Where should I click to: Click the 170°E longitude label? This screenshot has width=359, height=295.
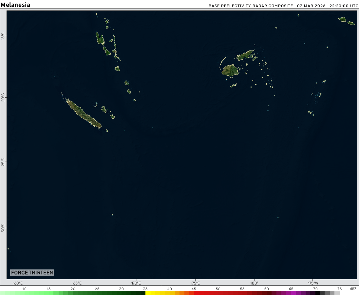(x=136, y=283)
